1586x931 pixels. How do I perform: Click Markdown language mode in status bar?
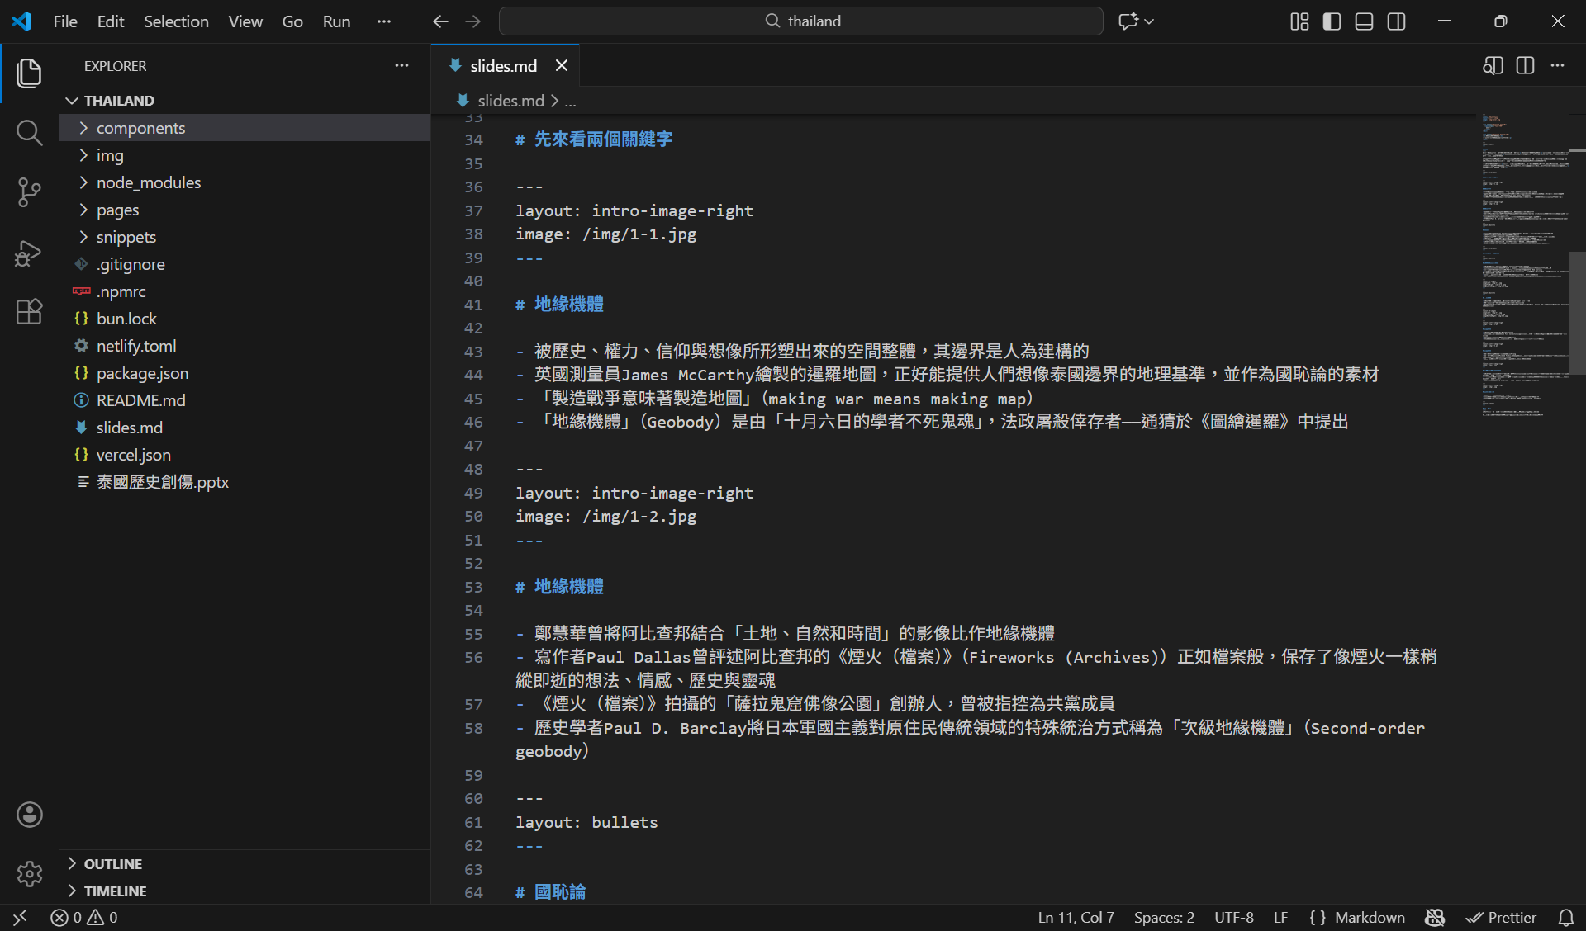pos(1369,917)
